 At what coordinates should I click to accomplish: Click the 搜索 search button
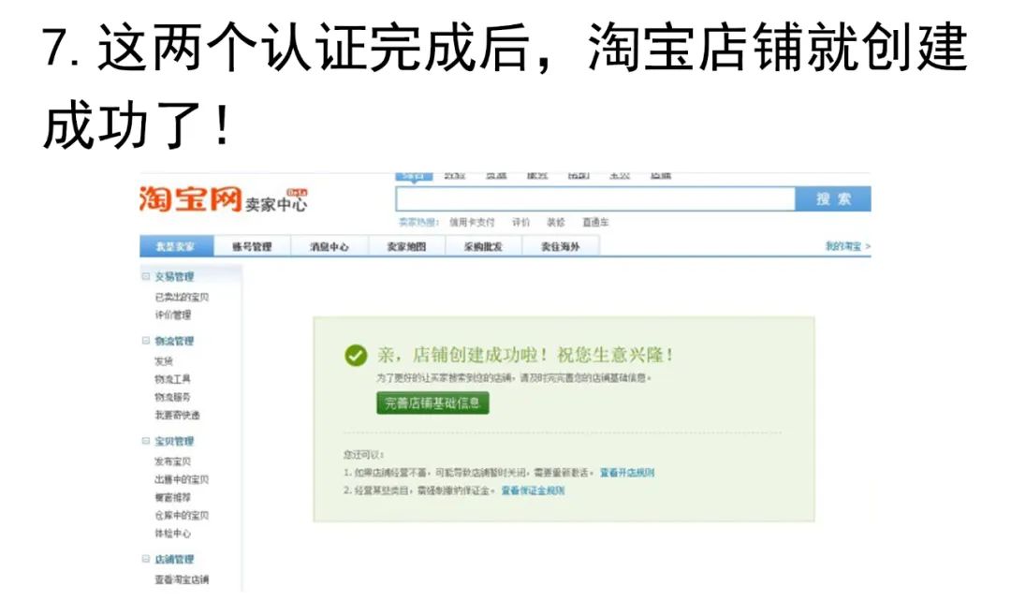[x=833, y=198]
